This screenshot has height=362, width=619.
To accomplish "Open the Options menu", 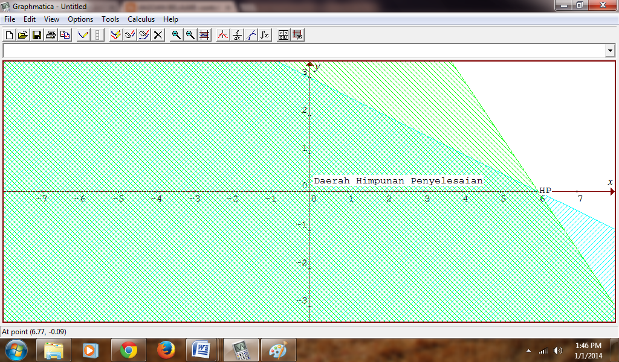I will [80, 19].
